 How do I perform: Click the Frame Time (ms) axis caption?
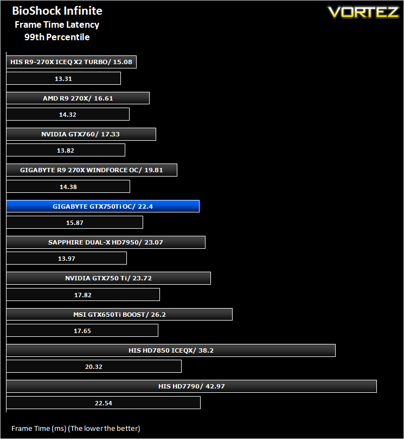pyautogui.click(x=76, y=428)
